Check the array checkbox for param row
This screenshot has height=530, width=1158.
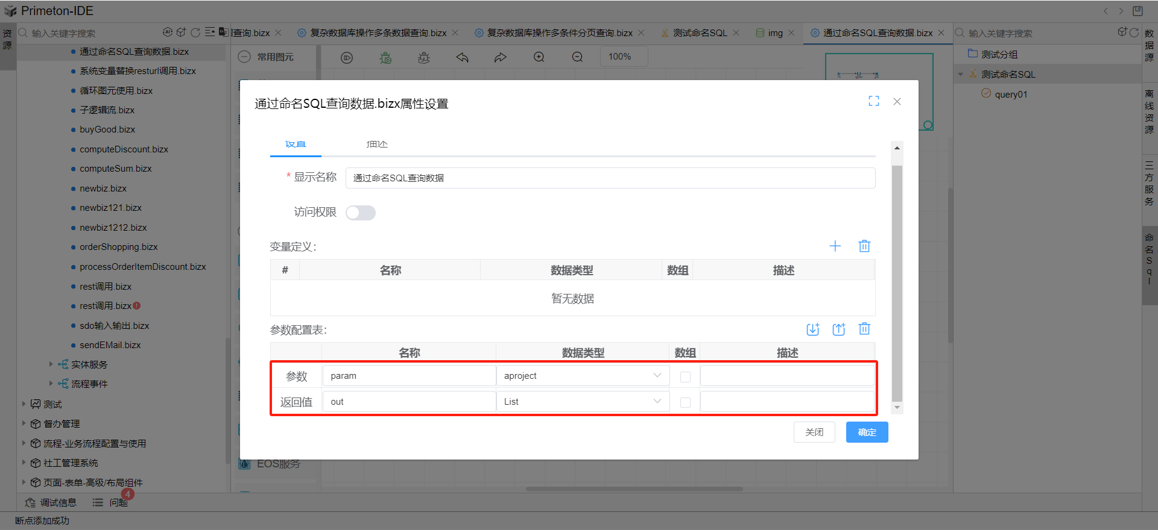coord(685,376)
